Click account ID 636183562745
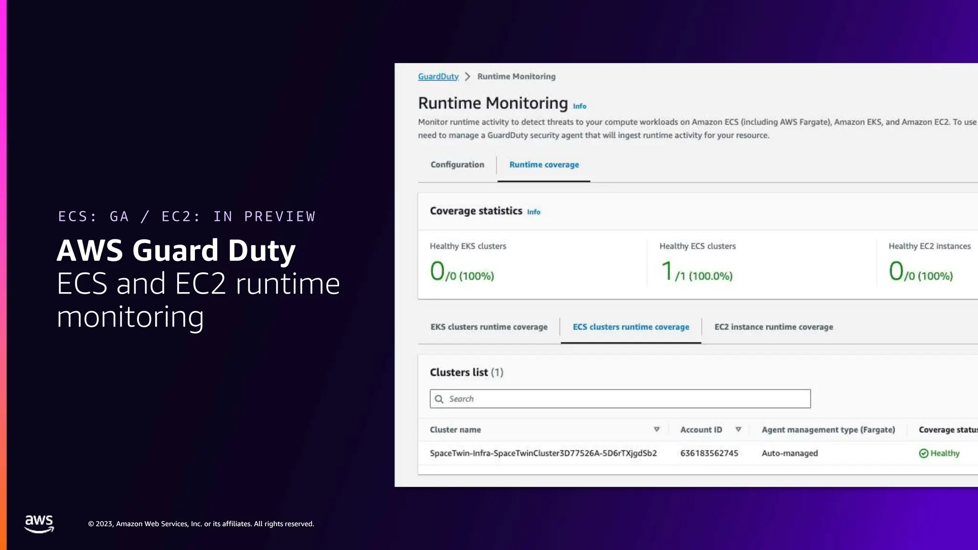The image size is (978, 550). (x=709, y=453)
